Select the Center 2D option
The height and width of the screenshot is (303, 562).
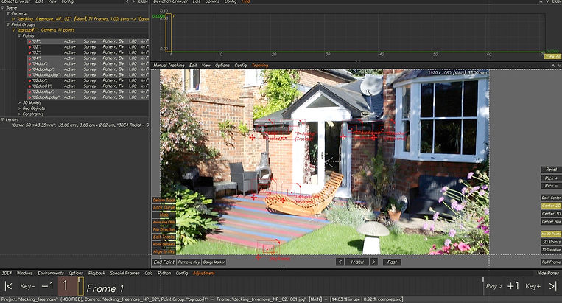point(551,206)
